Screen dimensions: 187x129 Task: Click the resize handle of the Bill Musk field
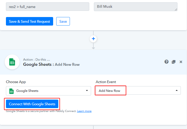click(x=176, y=10)
